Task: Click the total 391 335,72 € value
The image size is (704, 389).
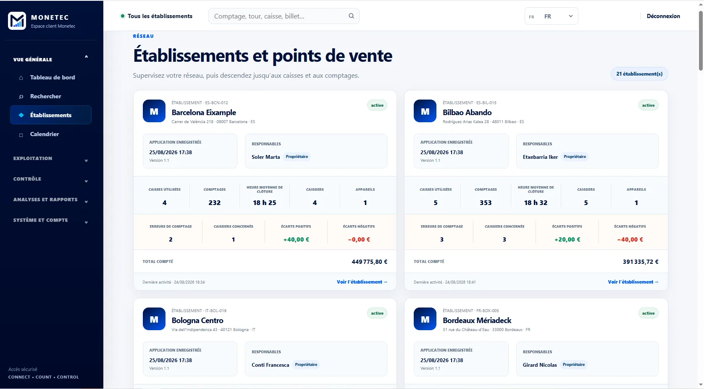Action: (x=641, y=262)
